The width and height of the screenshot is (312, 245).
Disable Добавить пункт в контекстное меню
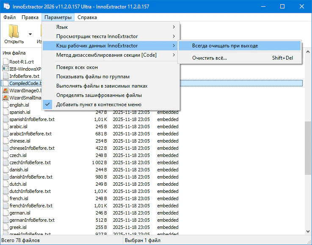(99, 104)
